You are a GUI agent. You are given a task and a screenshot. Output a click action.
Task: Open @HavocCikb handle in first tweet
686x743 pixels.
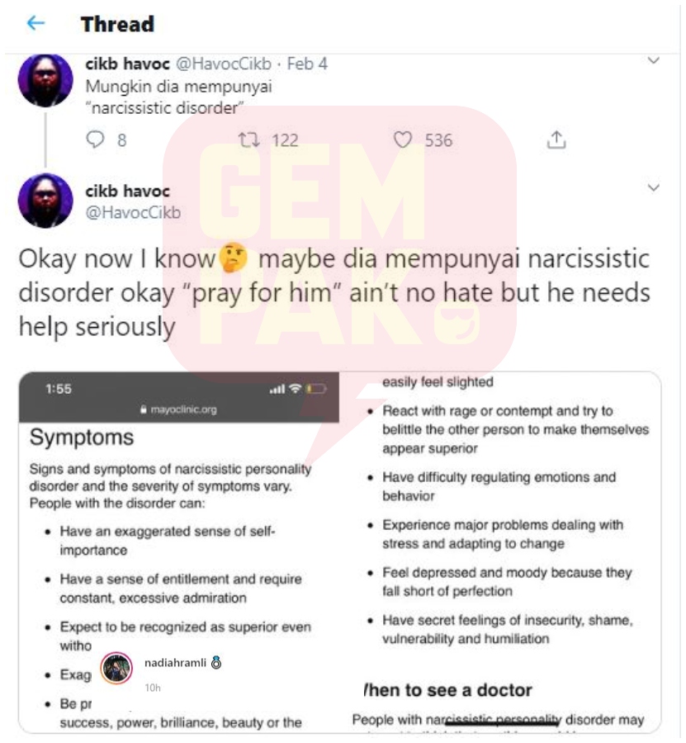coord(224,64)
